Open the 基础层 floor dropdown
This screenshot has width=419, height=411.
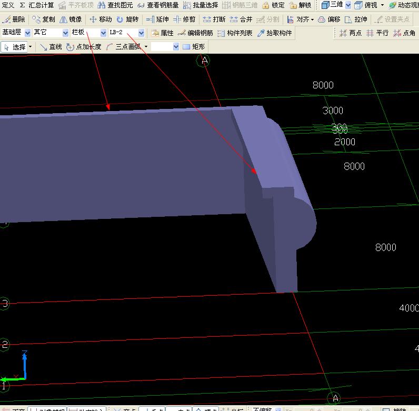(x=28, y=33)
